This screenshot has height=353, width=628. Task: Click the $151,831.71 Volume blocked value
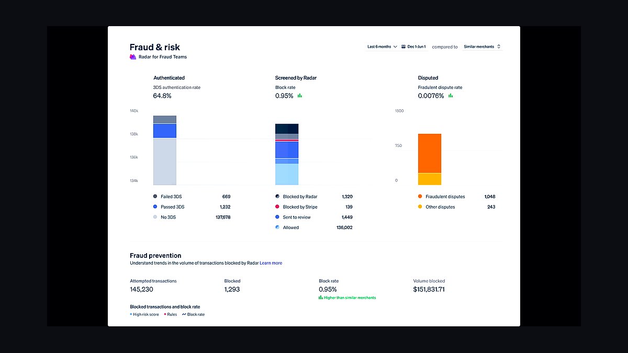(429, 289)
